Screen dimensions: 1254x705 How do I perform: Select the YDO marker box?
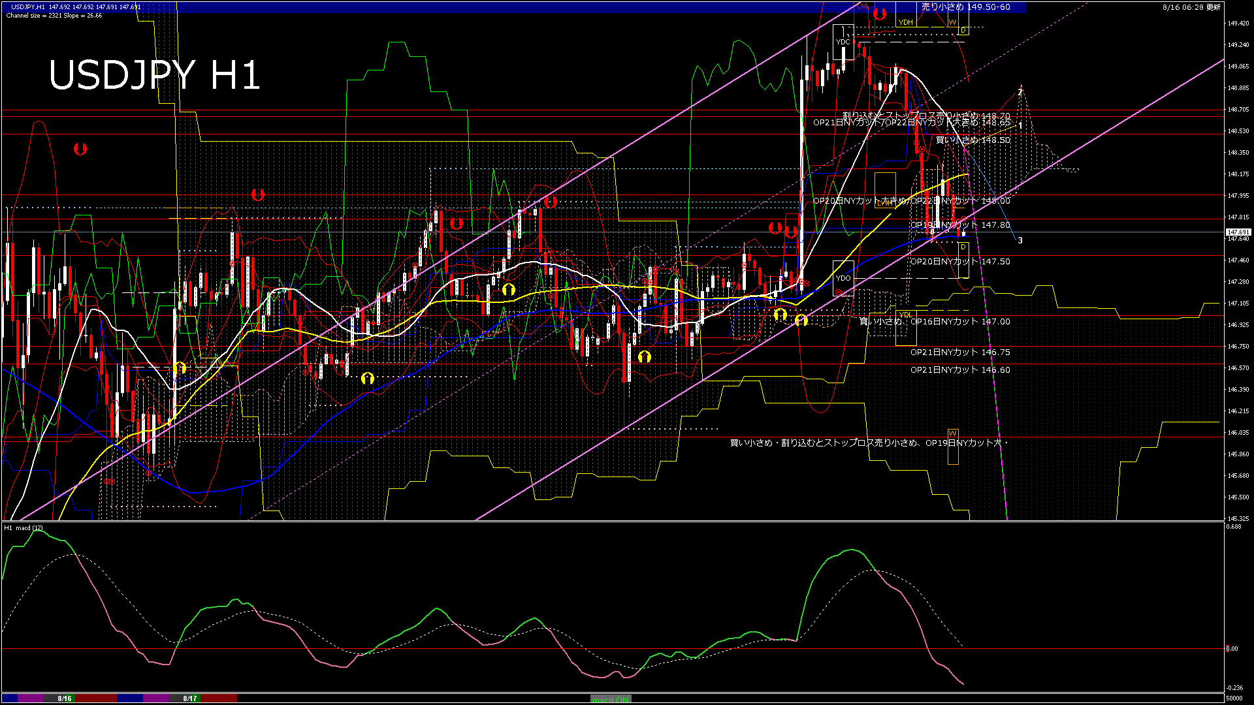coord(843,278)
